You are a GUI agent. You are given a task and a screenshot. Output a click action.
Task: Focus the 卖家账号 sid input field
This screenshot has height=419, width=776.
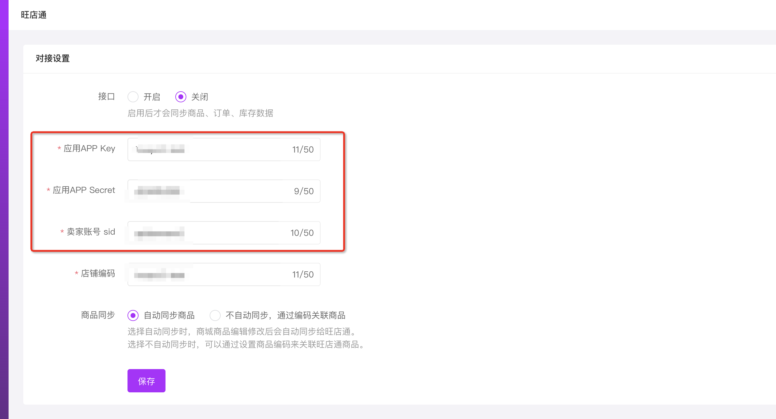(224, 233)
